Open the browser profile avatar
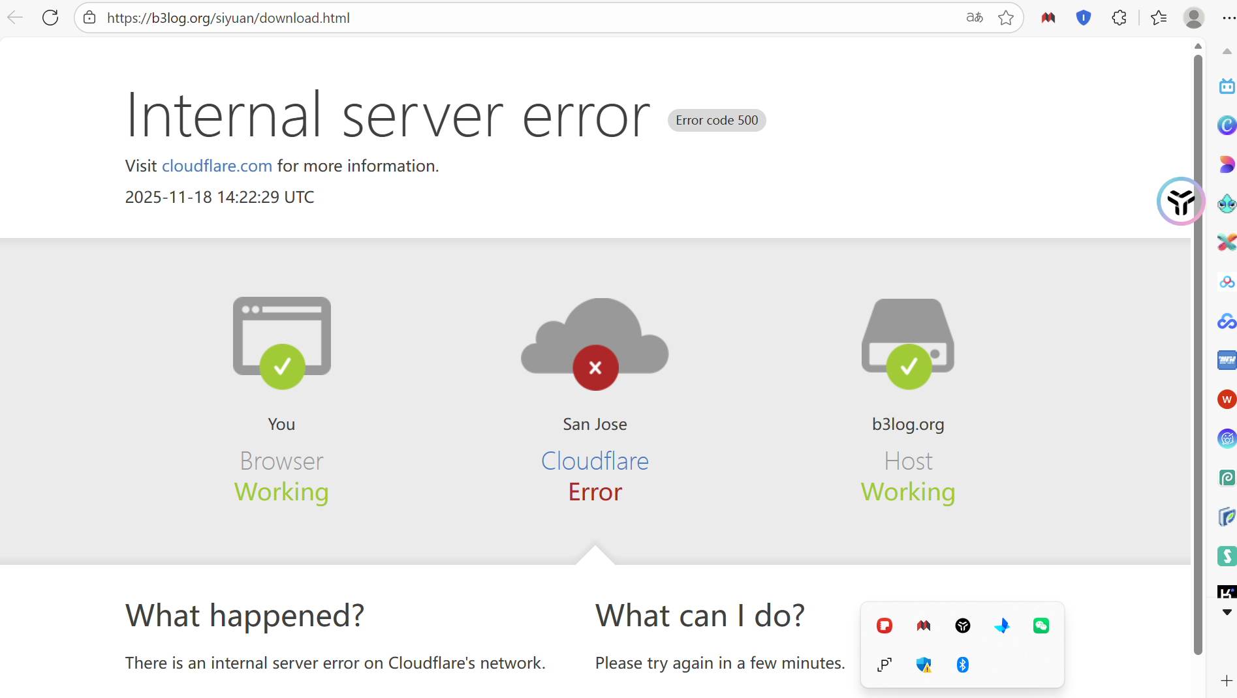The image size is (1237, 698). click(x=1194, y=18)
